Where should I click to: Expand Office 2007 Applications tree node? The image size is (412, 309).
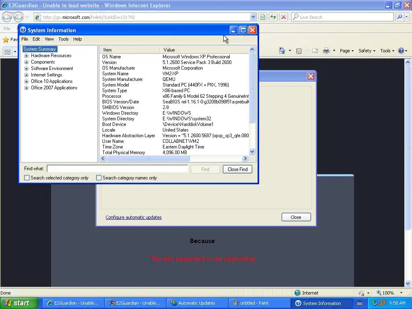click(x=26, y=88)
